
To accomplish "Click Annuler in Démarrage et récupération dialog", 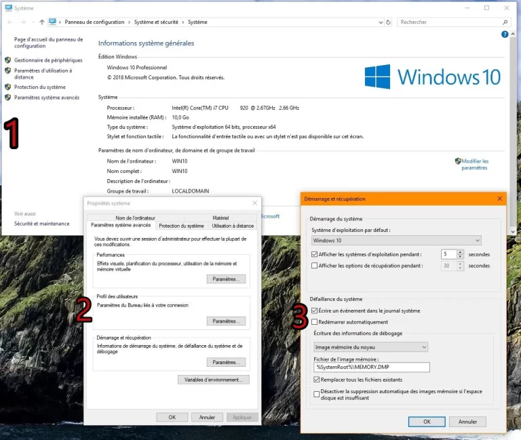I will 467,422.
